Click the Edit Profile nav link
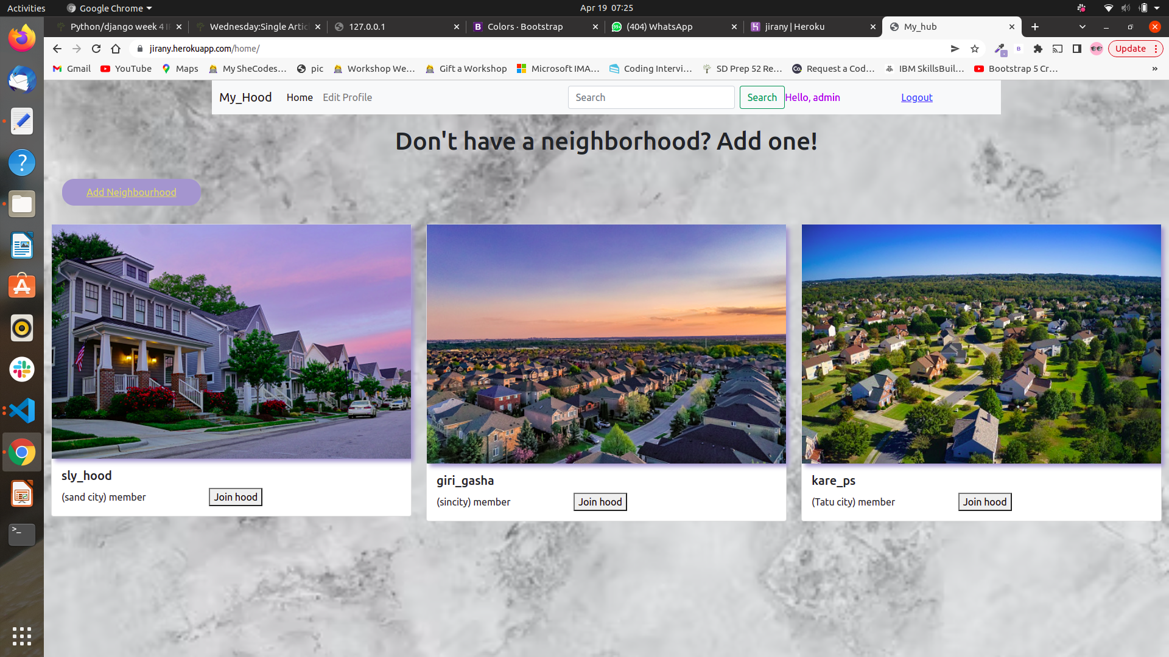 click(x=347, y=97)
